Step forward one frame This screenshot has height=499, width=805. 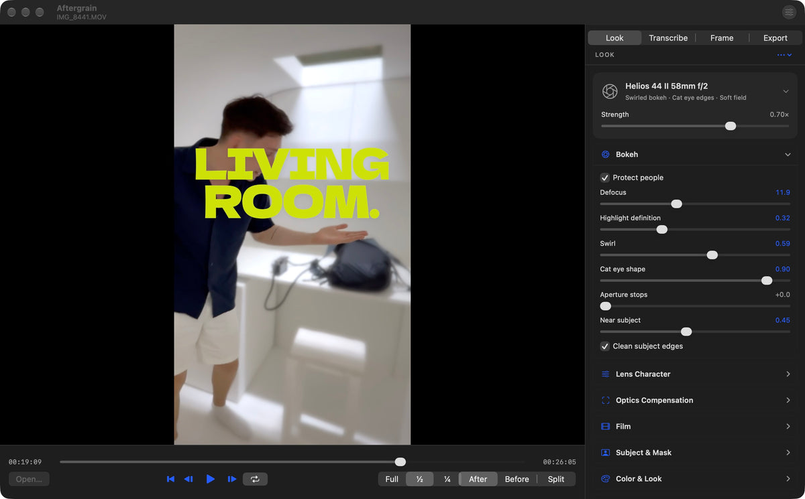(x=232, y=479)
